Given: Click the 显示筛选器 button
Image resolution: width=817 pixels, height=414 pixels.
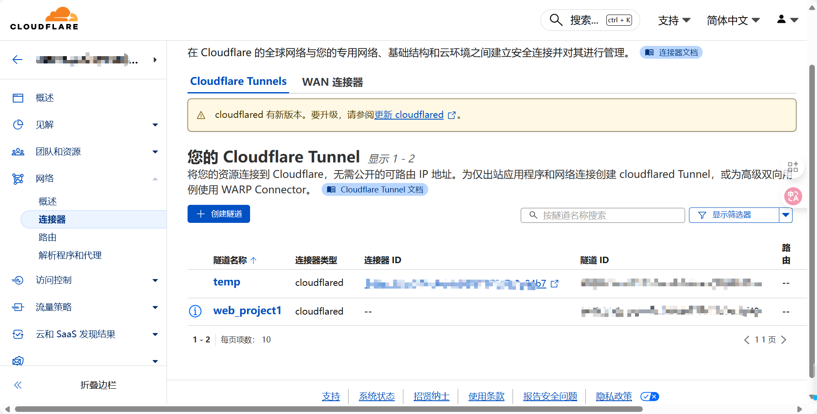Looking at the screenshot, I should 734,215.
